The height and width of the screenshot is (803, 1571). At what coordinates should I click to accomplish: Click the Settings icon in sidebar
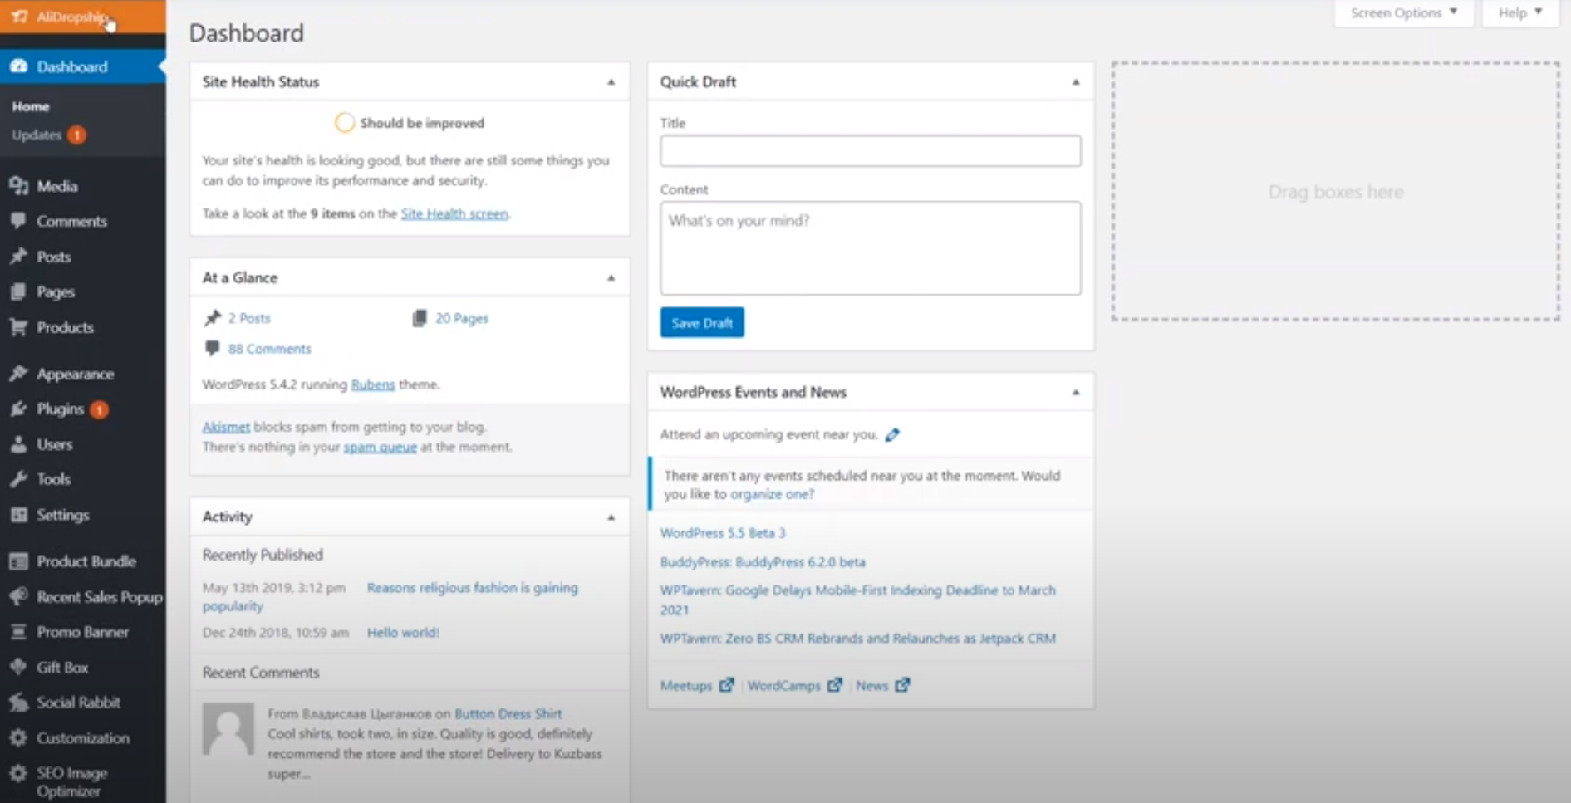(x=18, y=515)
